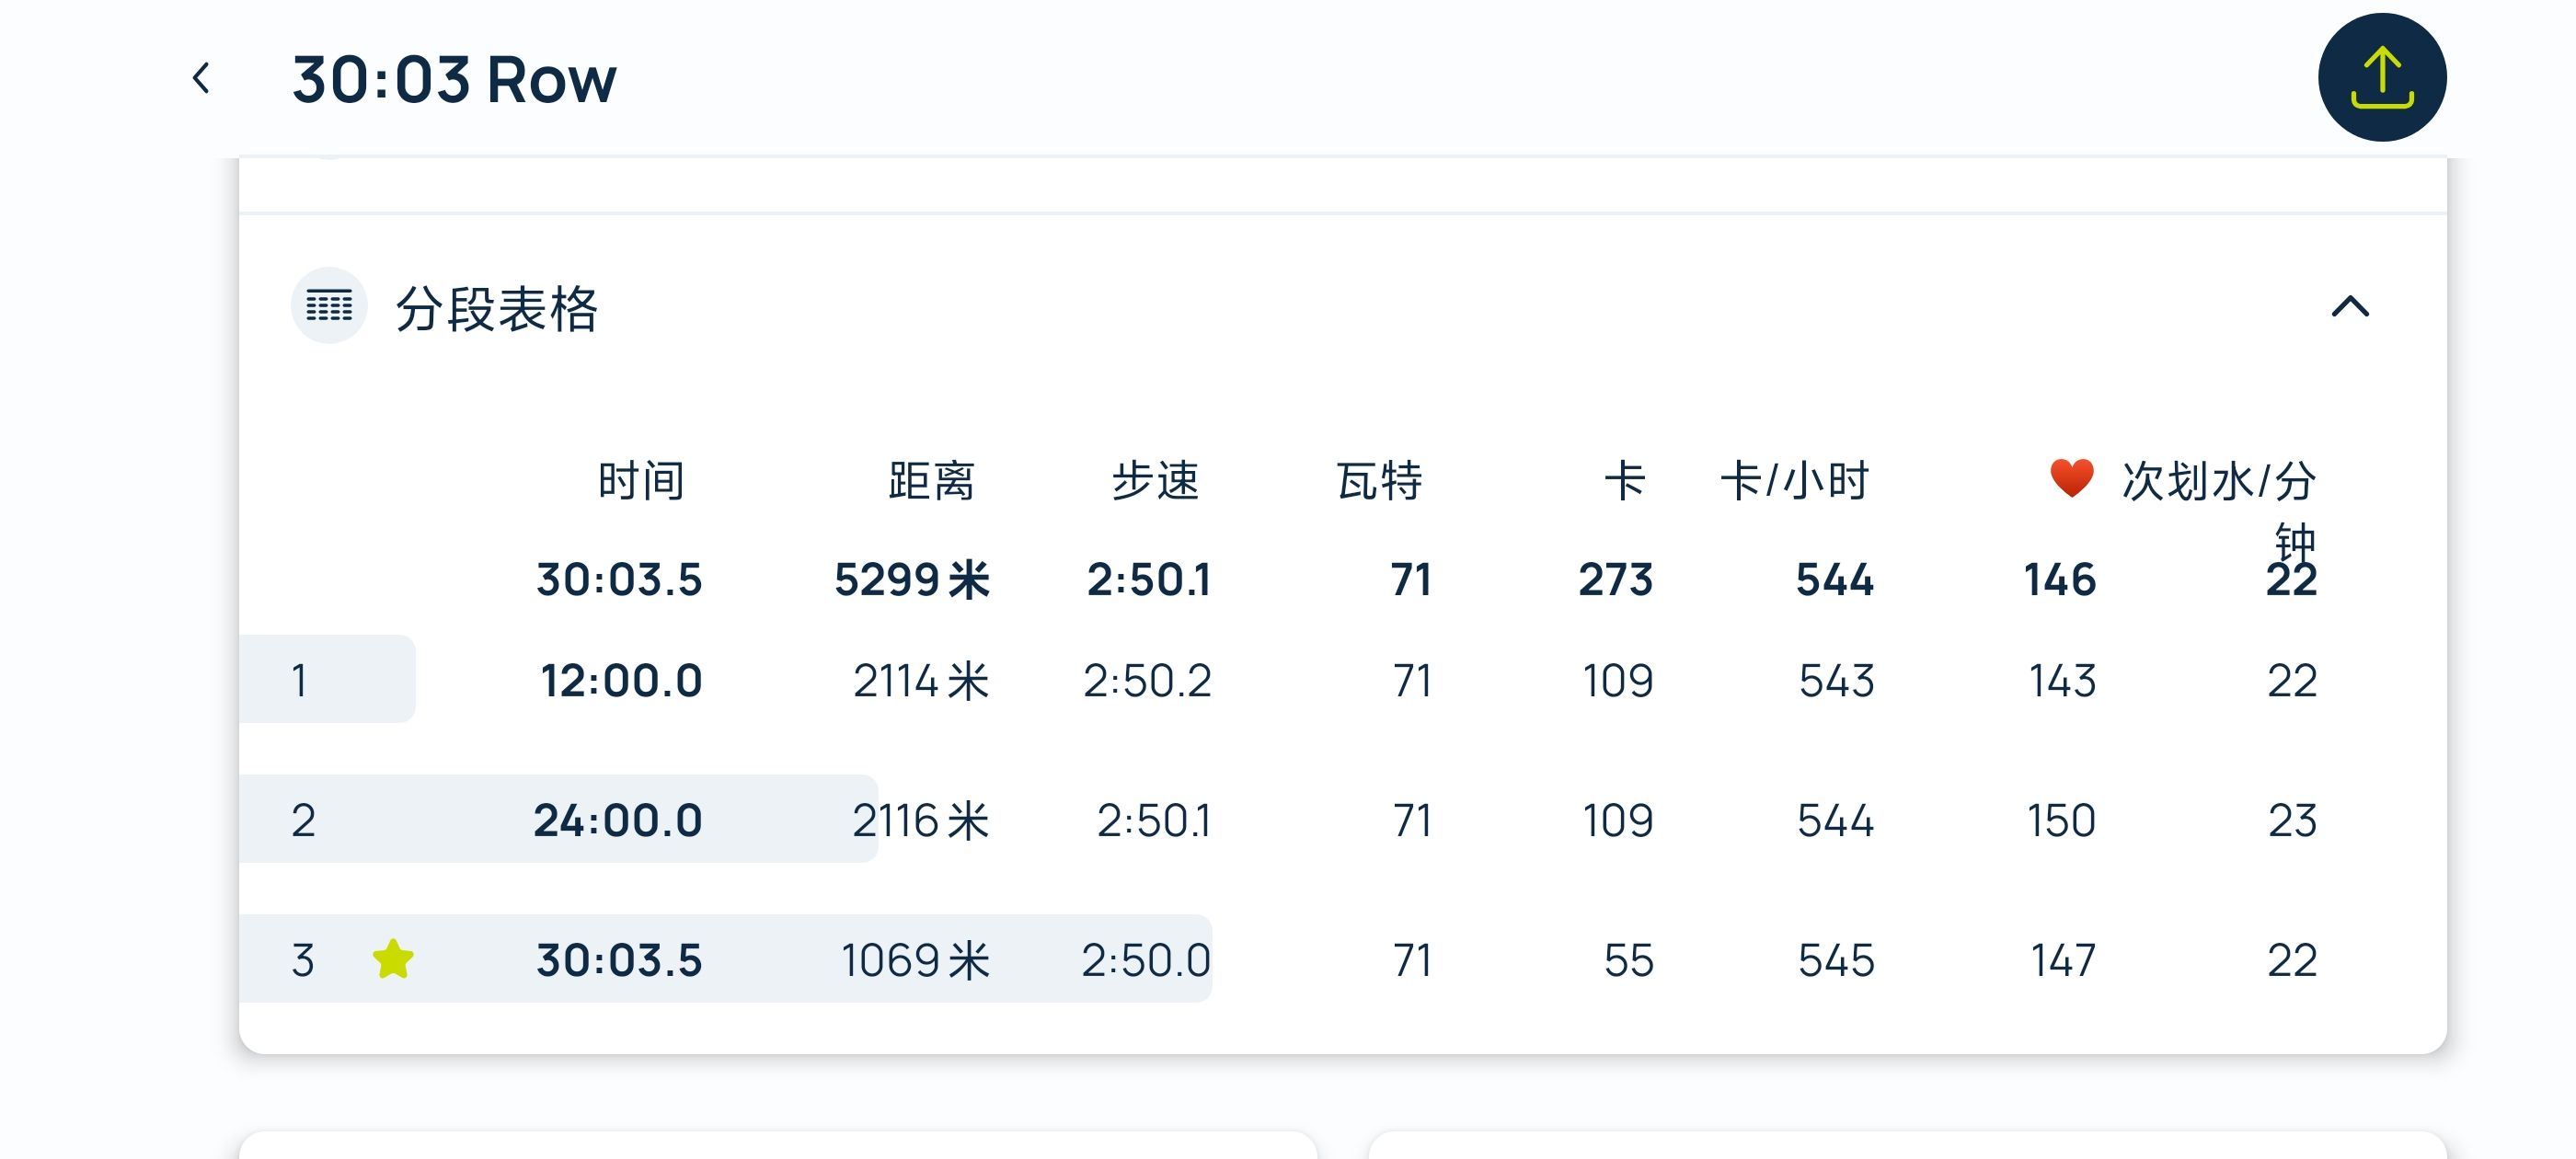Click the 次划水/分钟 column header

coord(2218,483)
